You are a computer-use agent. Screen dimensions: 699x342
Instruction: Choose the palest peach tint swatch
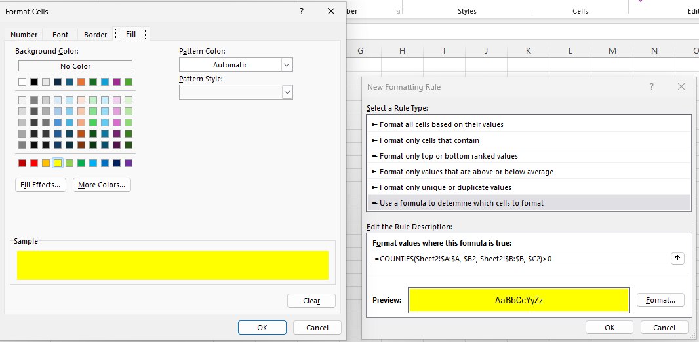(81, 100)
